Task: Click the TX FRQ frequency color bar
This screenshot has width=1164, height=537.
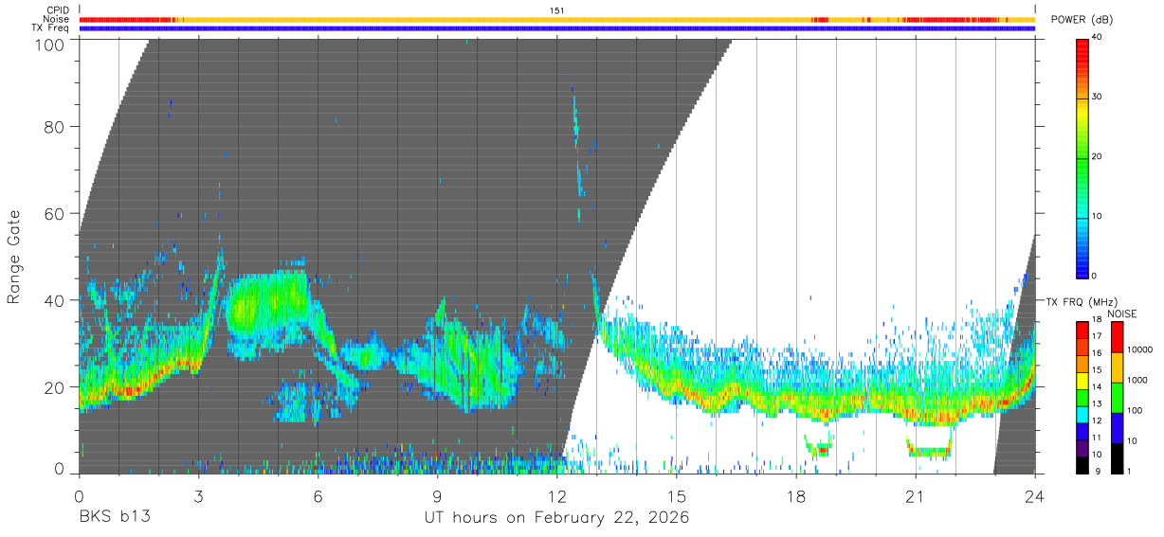Action: coord(1082,397)
